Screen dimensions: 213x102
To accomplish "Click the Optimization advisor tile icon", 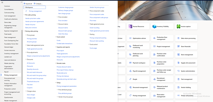I will pos(130,38).
